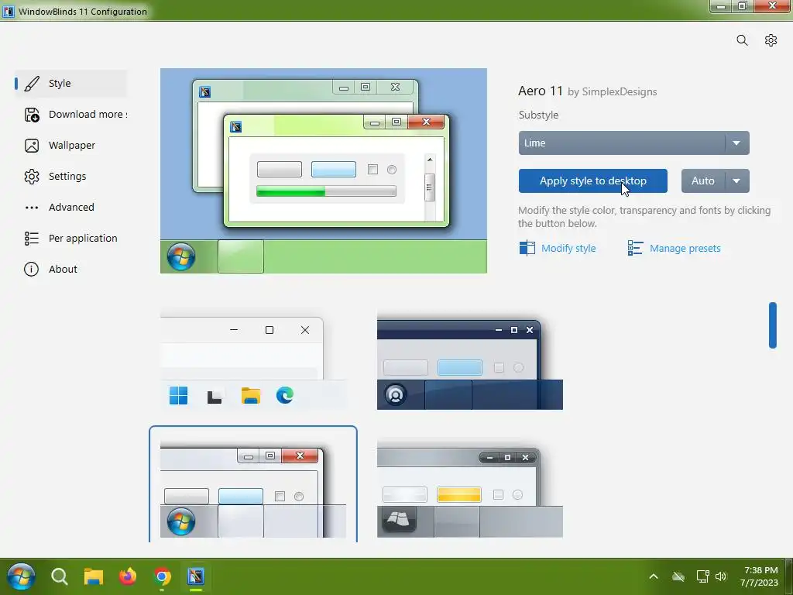This screenshot has height=595, width=793.
Task: Click the Download more styles icon
Action: (x=31, y=115)
